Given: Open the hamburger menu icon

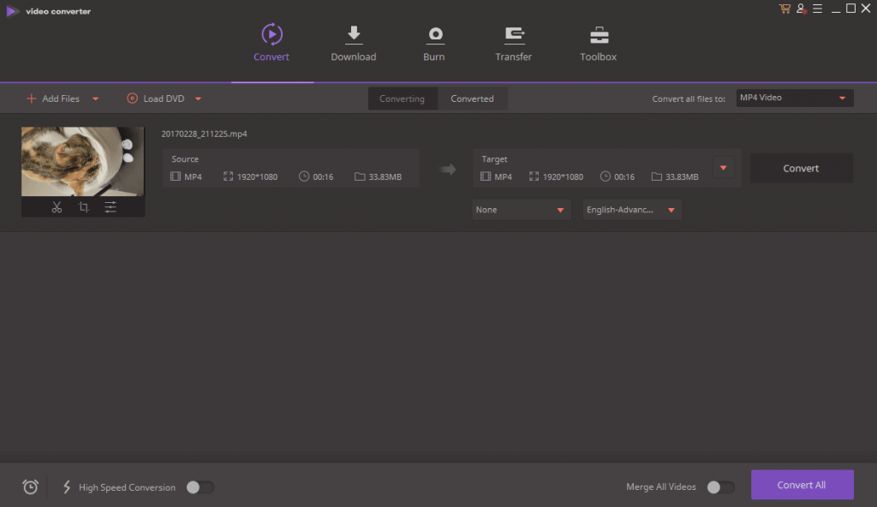Looking at the screenshot, I should [x=817, y=9].
